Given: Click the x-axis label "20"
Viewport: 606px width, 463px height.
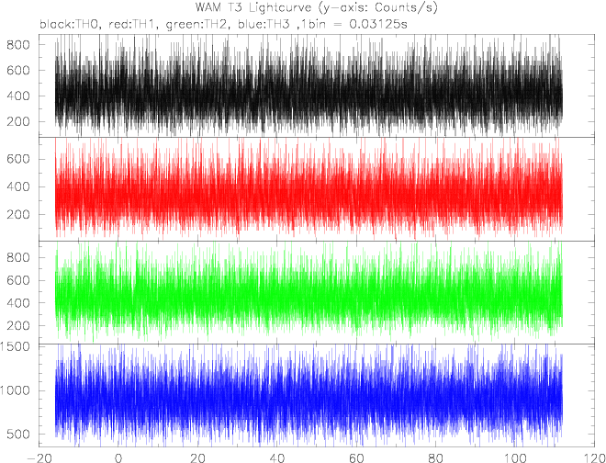Looking at the screenshot, I should [x=198, y=457].
